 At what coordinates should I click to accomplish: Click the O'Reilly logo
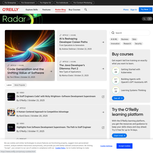point(11,10)
